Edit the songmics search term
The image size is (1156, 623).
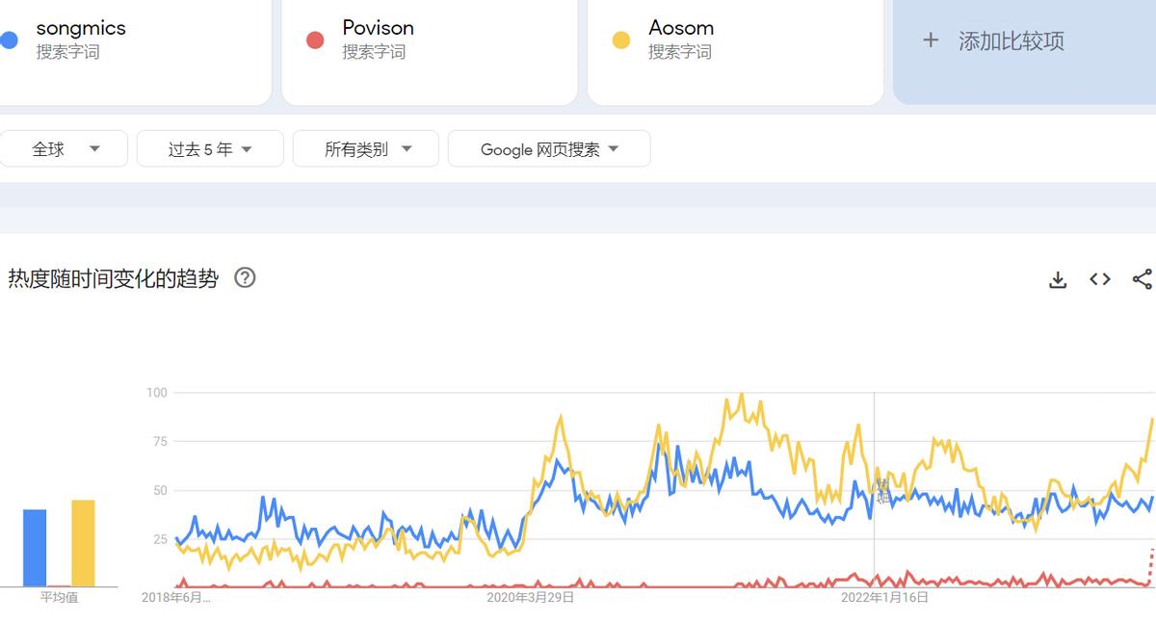(81, 28)
